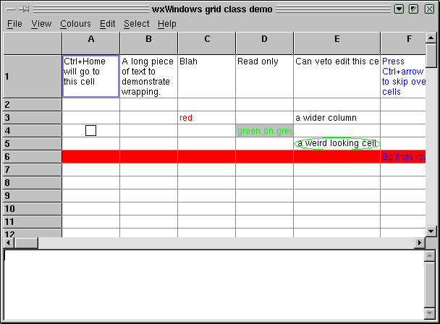
Task: Click the grid's horizontal scrollbar left arrow
Action: tap(9, 243)
